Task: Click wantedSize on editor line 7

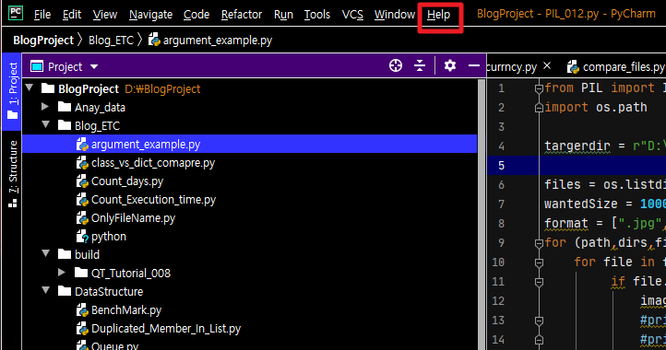Action: click(x=580, y=204)
